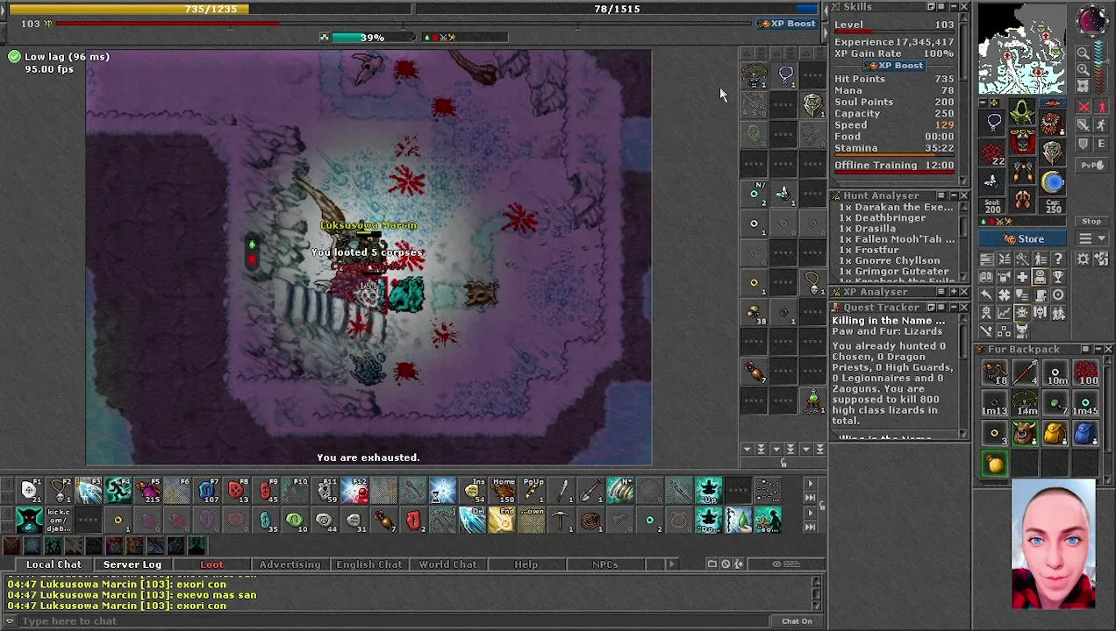Image resolution: width=1116 pixels, height=631 pixels.
Task: Open the Store
Action: click(1022, 238)
